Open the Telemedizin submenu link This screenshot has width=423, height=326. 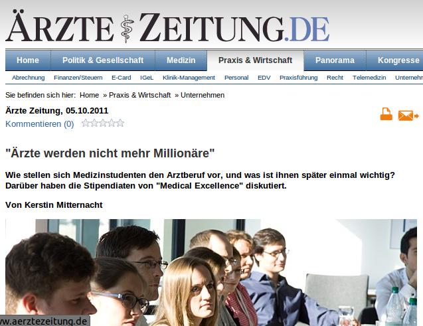pos(369,78)
